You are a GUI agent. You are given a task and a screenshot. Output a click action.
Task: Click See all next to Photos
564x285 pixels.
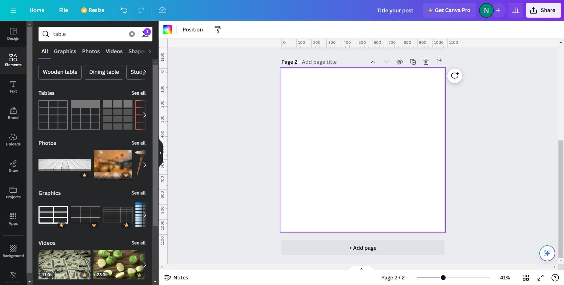point(138,143)
